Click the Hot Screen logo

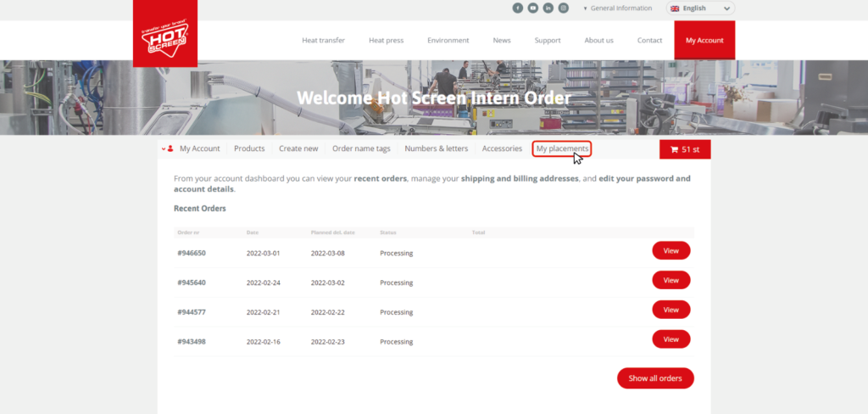click(164, 34)
